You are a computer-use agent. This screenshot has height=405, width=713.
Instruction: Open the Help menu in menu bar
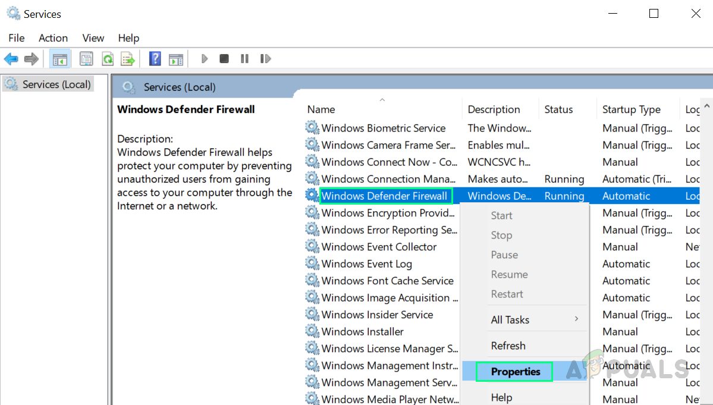tap(128, 37)
